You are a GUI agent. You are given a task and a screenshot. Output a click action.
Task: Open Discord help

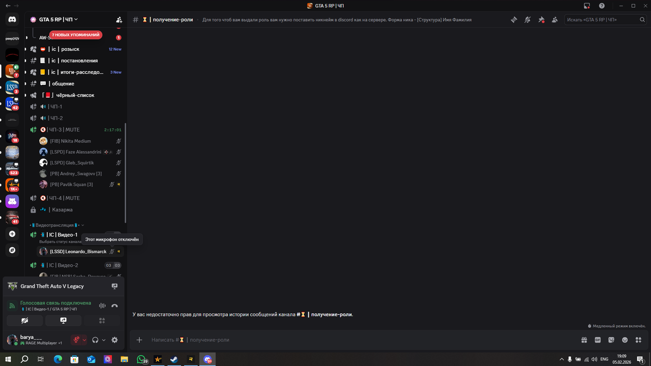602,6
